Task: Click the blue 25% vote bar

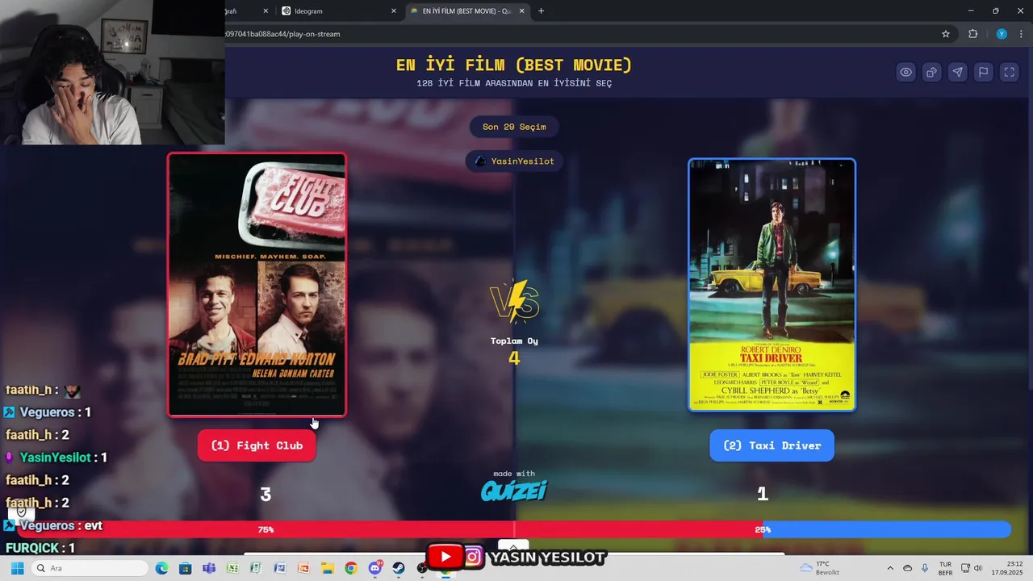Action: coord(886,529)
